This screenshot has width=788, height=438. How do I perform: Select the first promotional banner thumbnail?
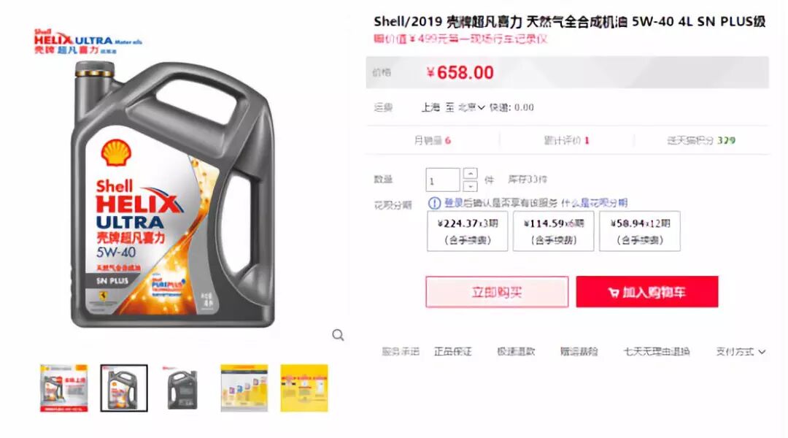(x=63, y=388)
